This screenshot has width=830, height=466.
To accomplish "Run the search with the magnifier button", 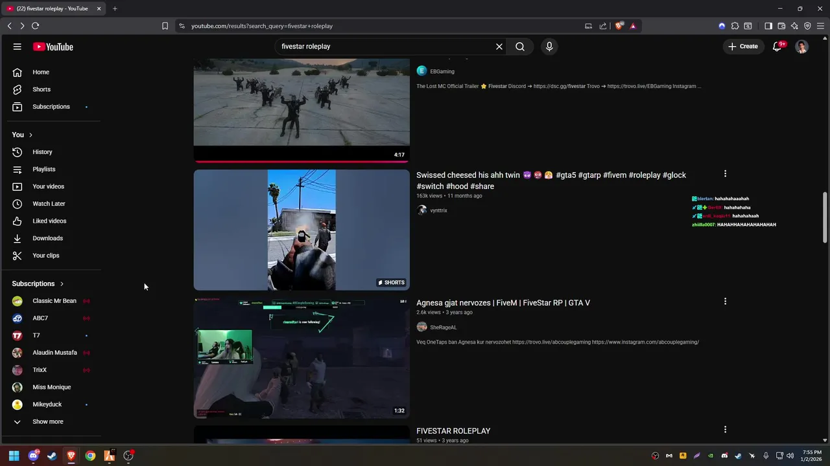I will (x=520, y=47).
